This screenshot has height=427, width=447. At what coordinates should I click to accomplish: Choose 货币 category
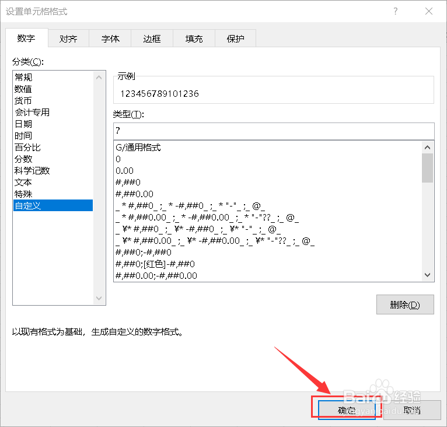pyautogui.click(x=53, y=100)
